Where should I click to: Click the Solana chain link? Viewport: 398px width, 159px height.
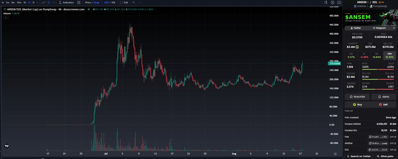(360, 6)
